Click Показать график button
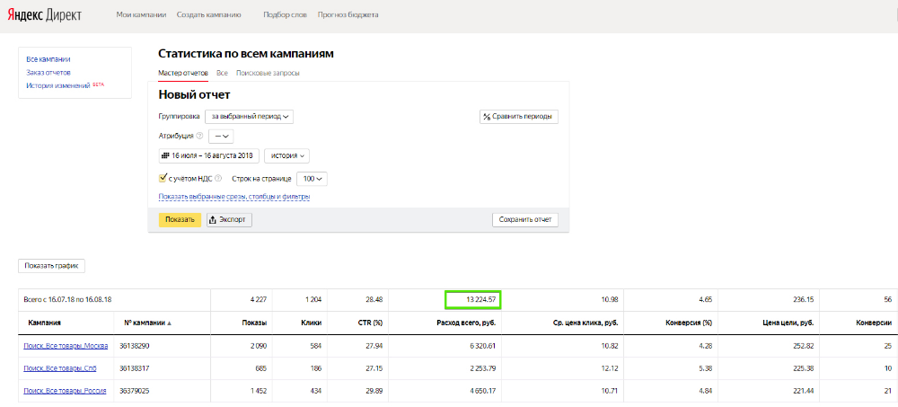 [x=51, y=266]
